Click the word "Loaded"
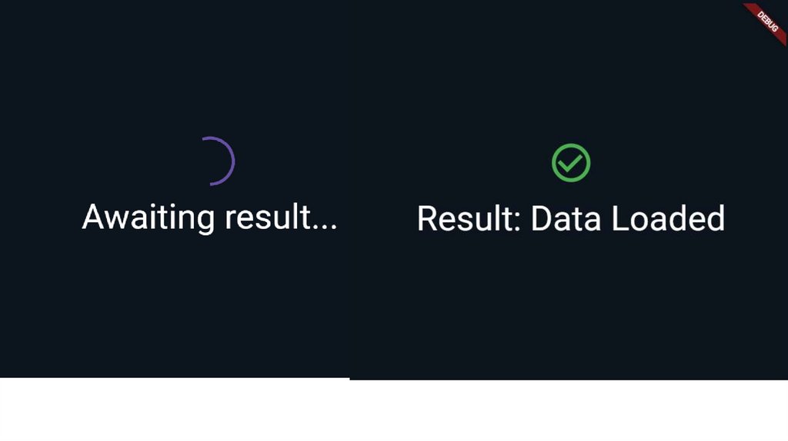The height and width of the screenshot is (441, 788). click(x=668, y=219)
